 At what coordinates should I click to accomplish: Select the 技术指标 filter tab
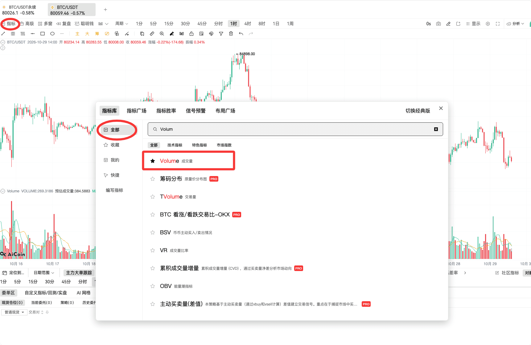(x=175, y=145)
